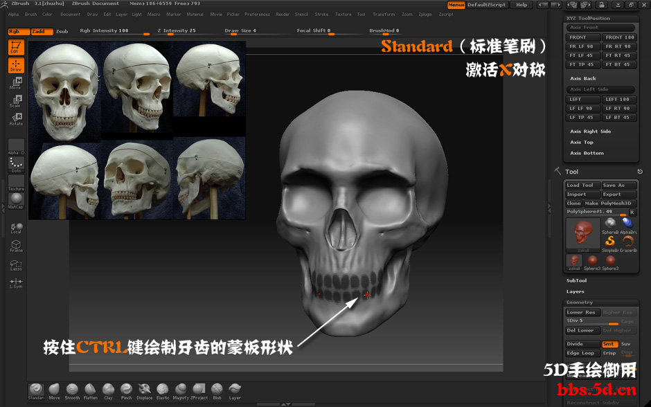The height and width of the screenshot is (407, 651).
Task: Click the Frame mesh button
Action: point(16,246)
